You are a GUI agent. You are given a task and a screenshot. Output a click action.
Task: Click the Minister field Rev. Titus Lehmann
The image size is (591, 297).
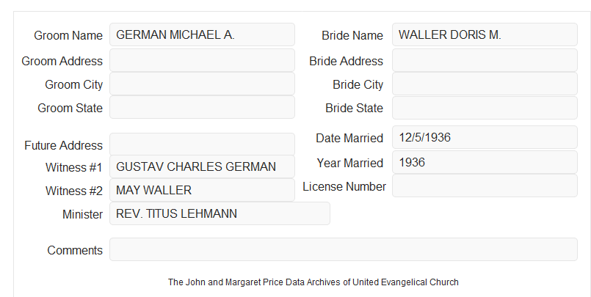point(220,213)
